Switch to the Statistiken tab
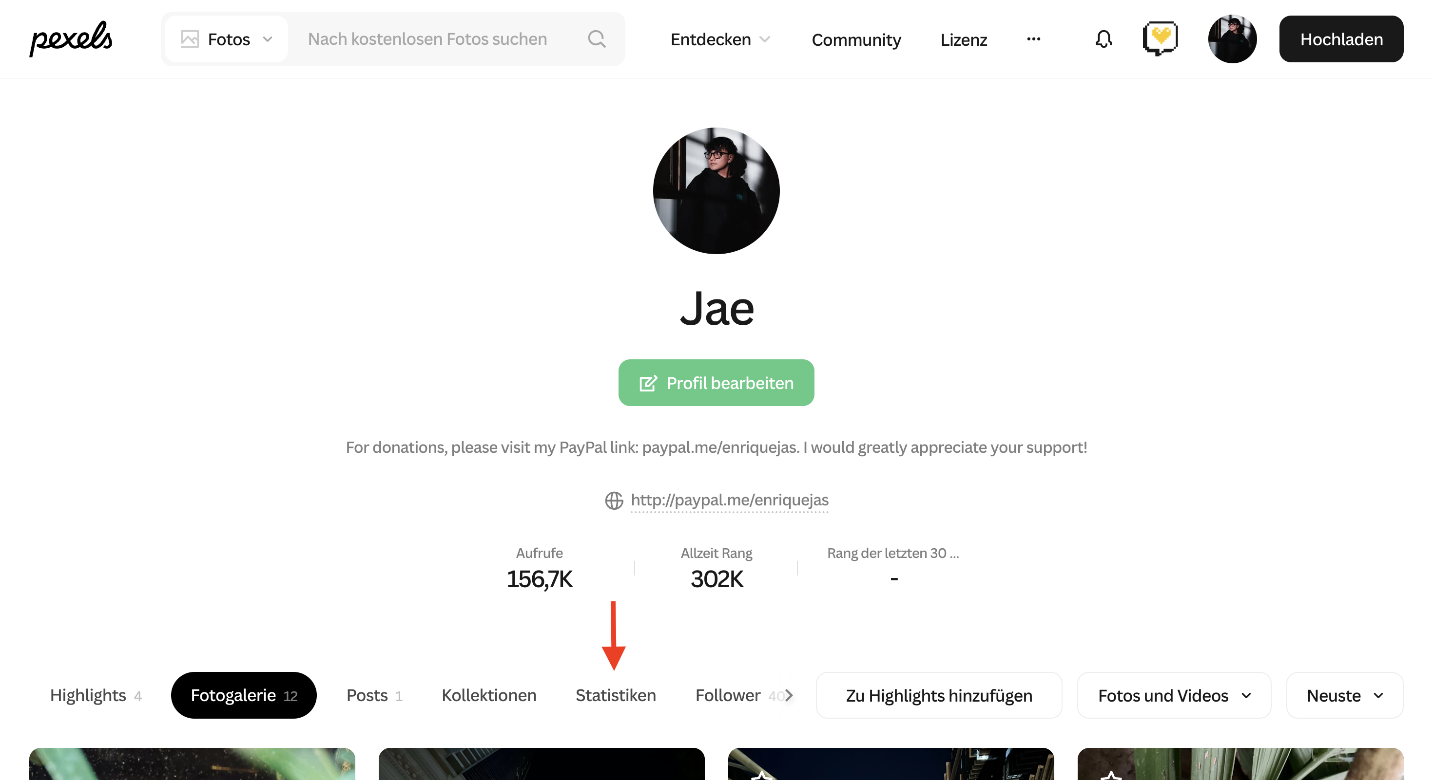 615,696
